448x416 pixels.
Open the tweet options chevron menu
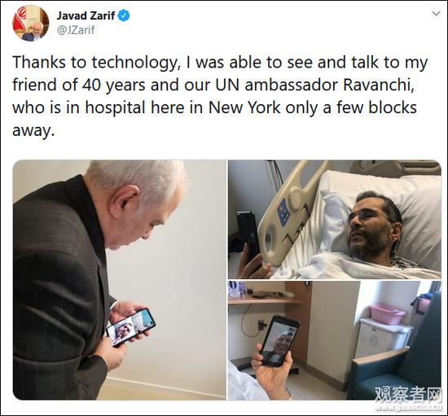(436, 13)
